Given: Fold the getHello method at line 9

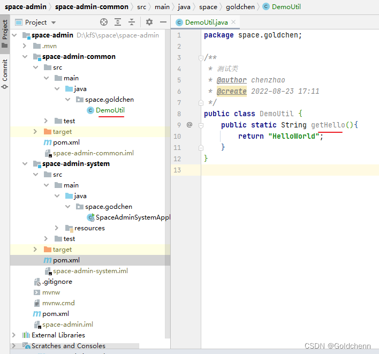Looking at the screenshot, I should 201,125.
